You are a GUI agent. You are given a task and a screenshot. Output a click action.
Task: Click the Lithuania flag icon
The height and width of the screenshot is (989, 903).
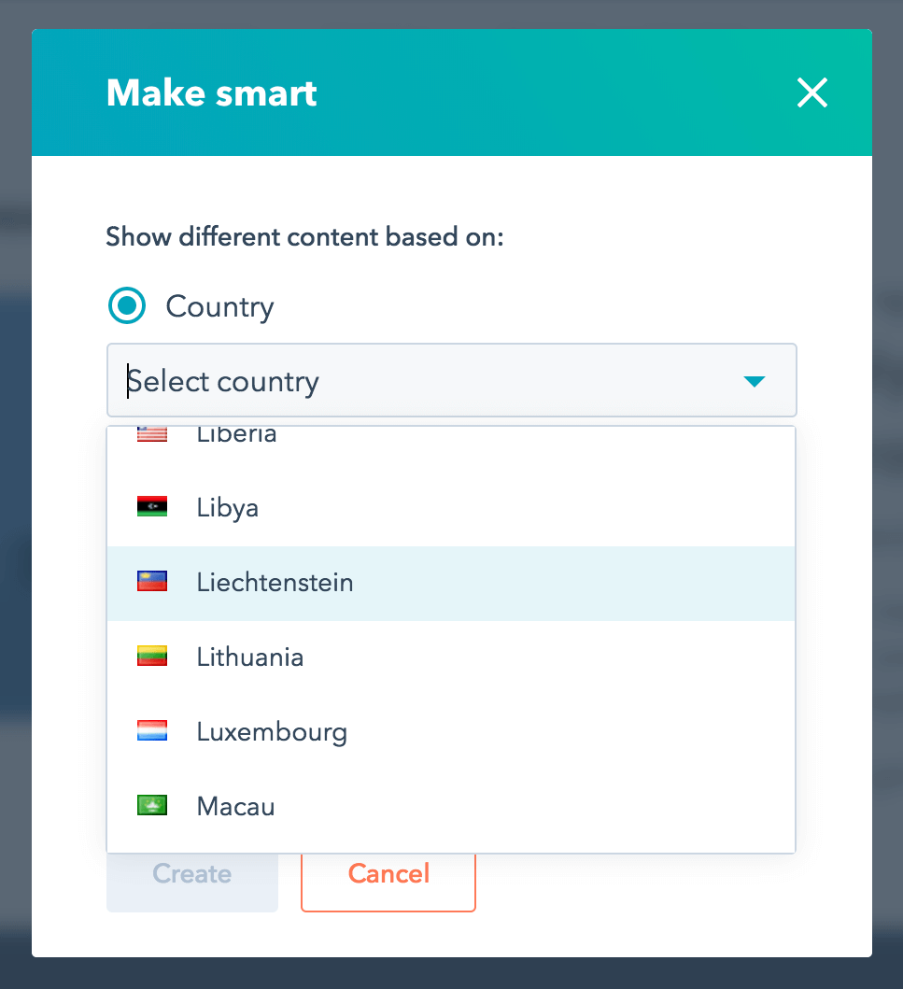tap(152, 657)
